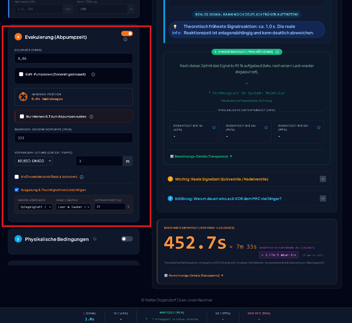The width and height of the screenshot is (352, 323).
Task: Open the KF/ISO: DN100 dropdown
Action: point(34,161)
